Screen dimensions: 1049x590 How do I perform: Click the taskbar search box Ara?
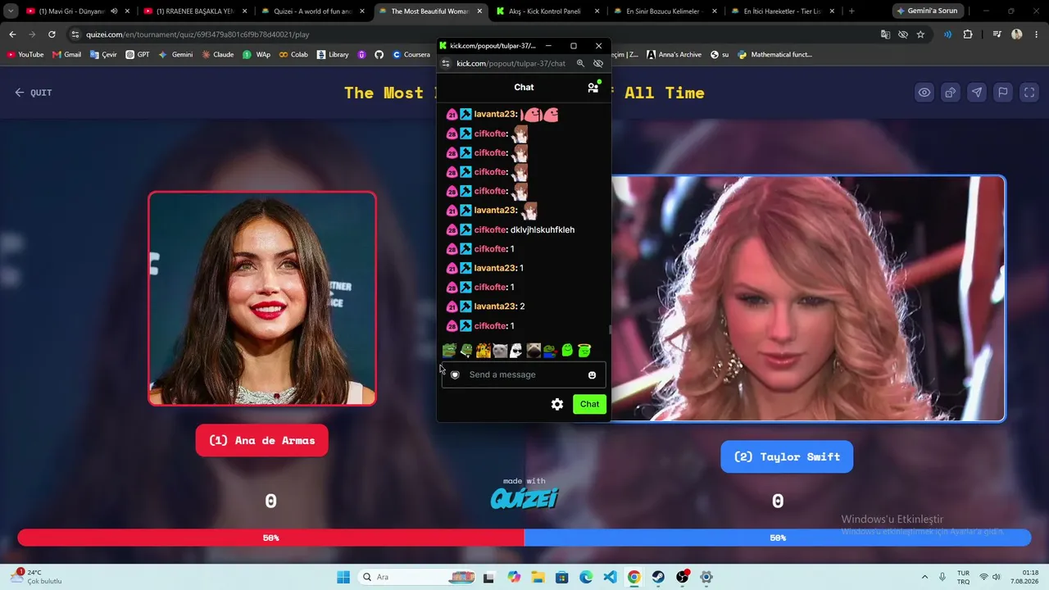click(418, 577)
